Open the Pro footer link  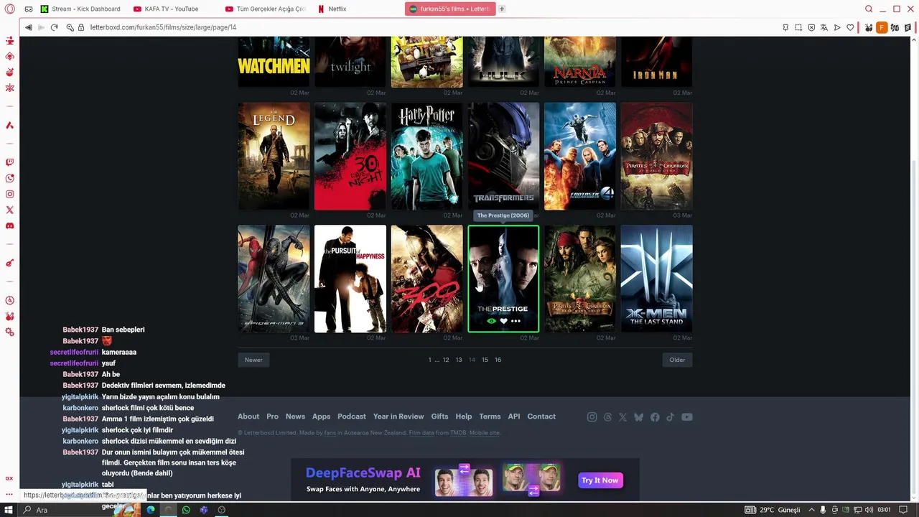click(x=272, y=416)
